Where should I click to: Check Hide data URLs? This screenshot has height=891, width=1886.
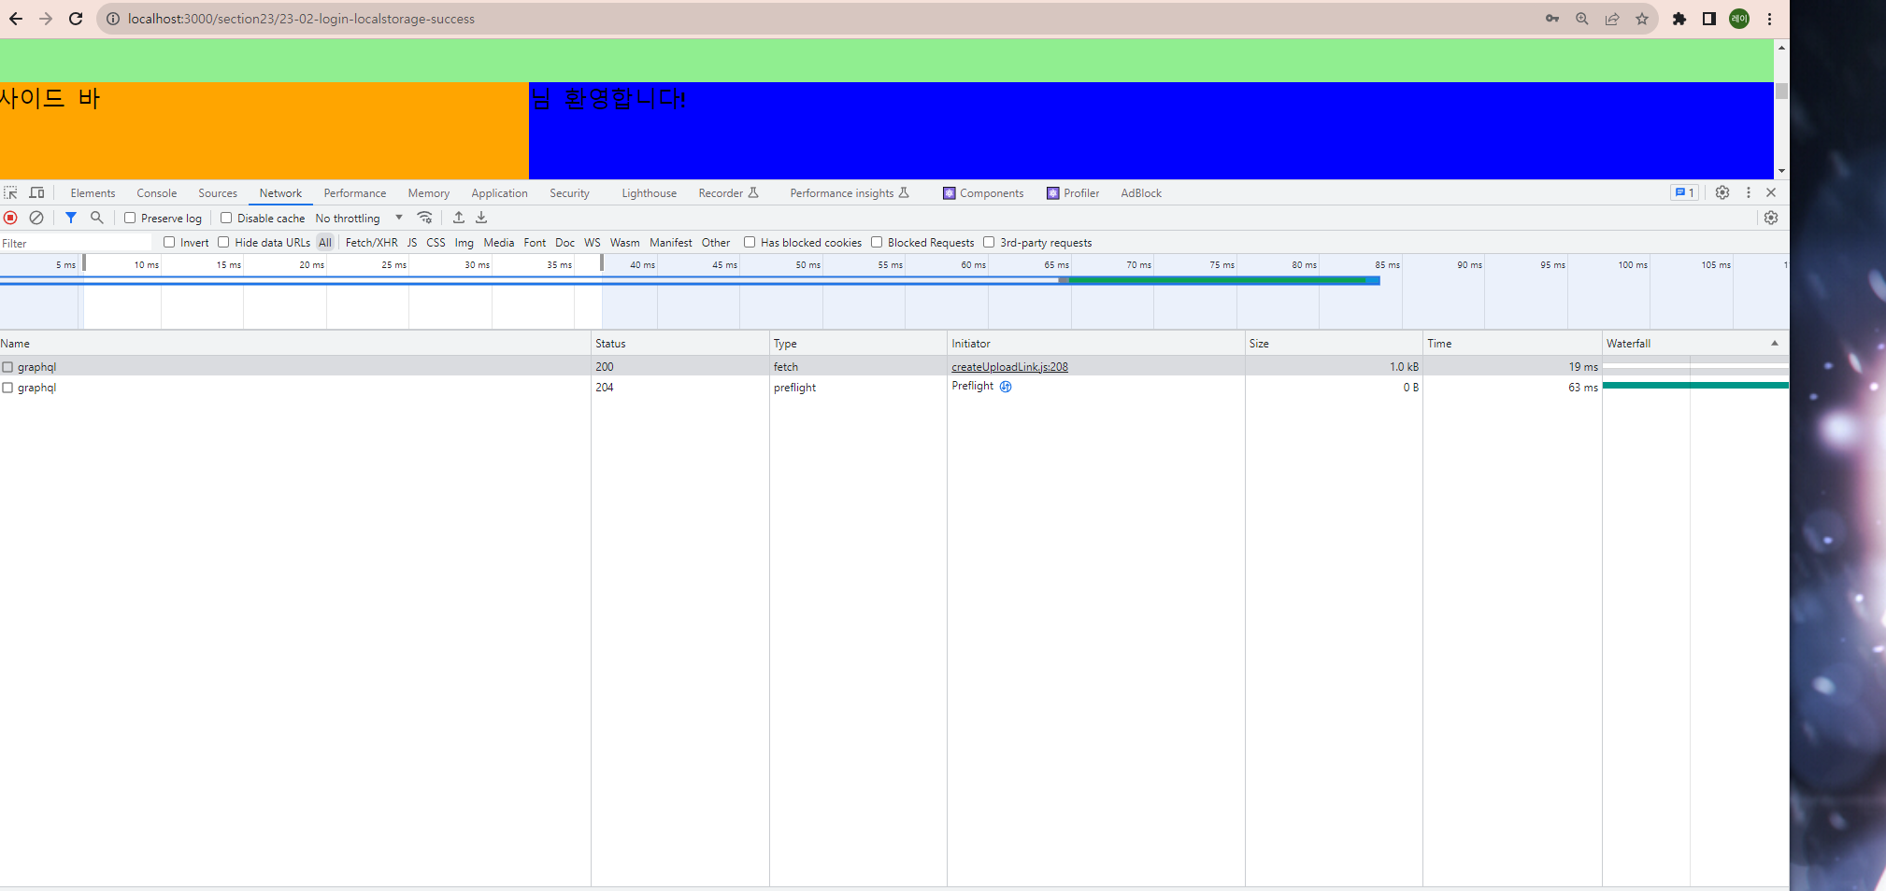coord(223,242)
